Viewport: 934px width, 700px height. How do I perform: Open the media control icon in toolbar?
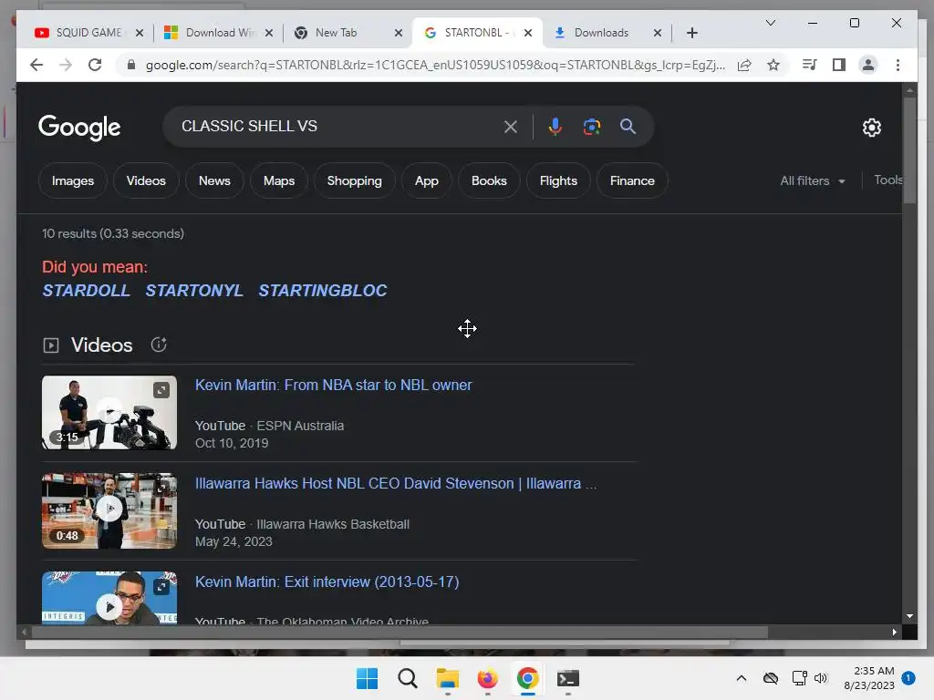[x=810, y=65]
